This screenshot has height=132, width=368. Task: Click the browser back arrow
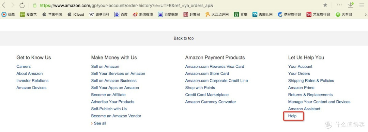[4, 5]
